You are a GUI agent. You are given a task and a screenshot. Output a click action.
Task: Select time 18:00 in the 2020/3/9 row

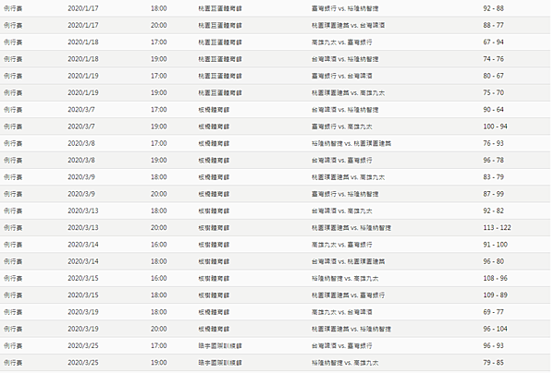(x=158, y=177)
